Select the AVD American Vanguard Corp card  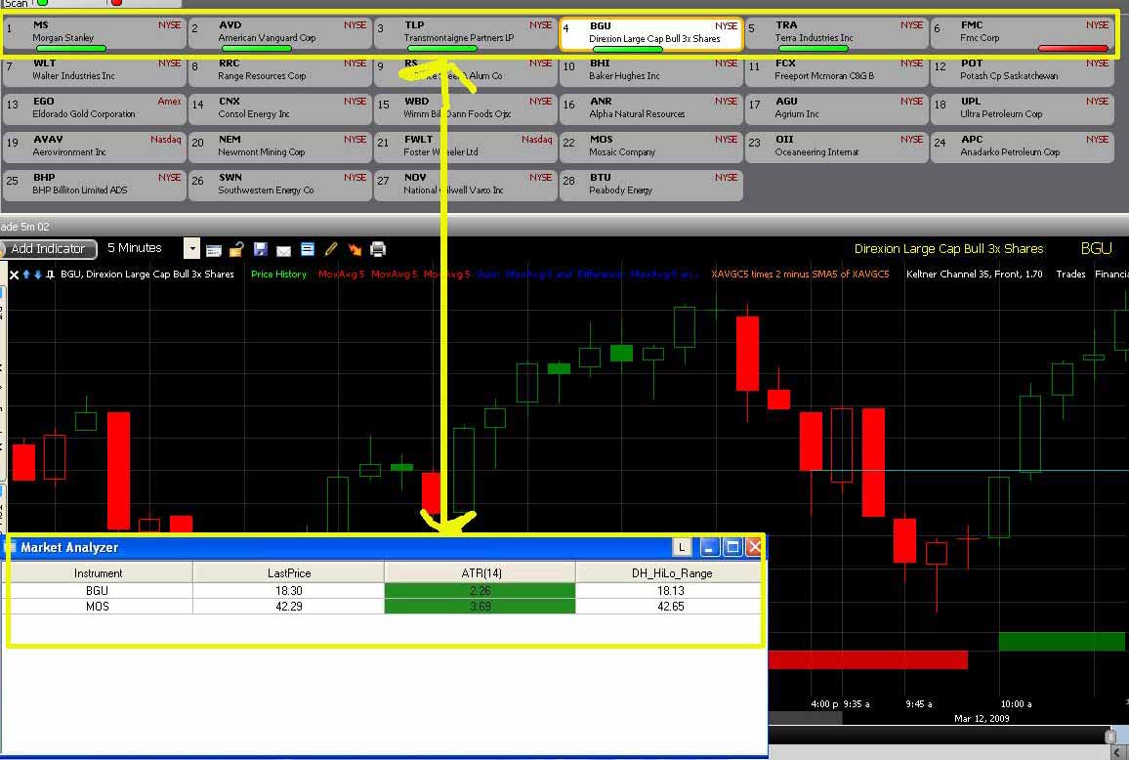pyautogui.click(x=280, y=34)
